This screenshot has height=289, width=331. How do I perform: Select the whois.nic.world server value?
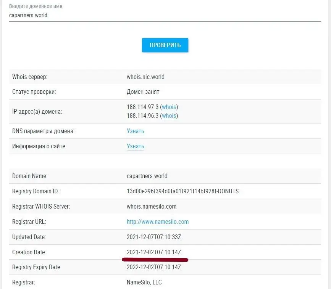145,77
